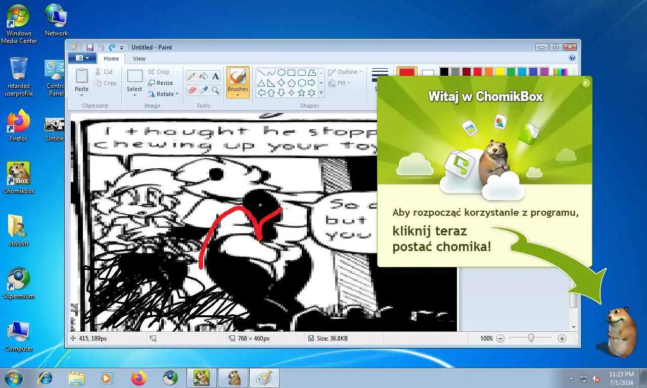Image resolution: width=647 pixels, height=388 pixels.
Task: Choose the black palette color
Action: point(444,72)
